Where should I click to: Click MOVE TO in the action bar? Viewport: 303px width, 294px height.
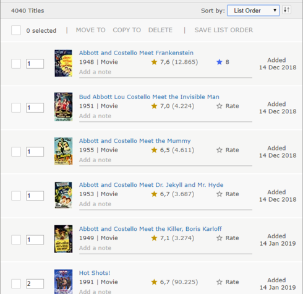(x=91, y=30)
